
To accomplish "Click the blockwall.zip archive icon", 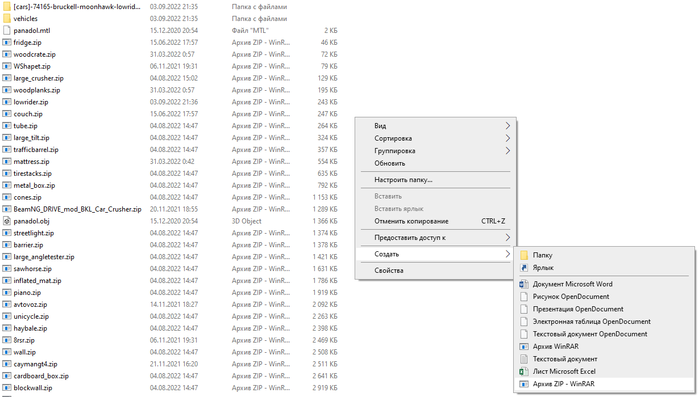I will [x=7, y=388].
